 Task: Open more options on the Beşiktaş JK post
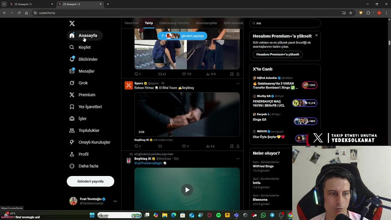pos(238,159)
